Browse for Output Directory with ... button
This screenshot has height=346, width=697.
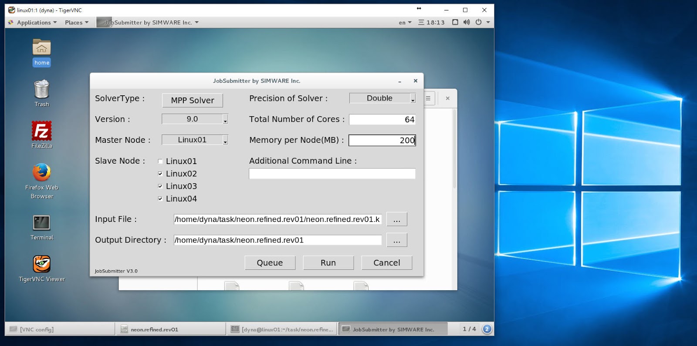(x=396, y=240)
